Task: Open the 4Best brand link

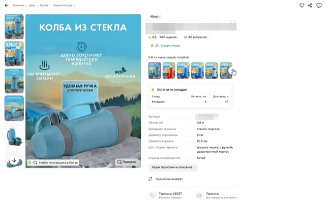Action: coord(155,17)
